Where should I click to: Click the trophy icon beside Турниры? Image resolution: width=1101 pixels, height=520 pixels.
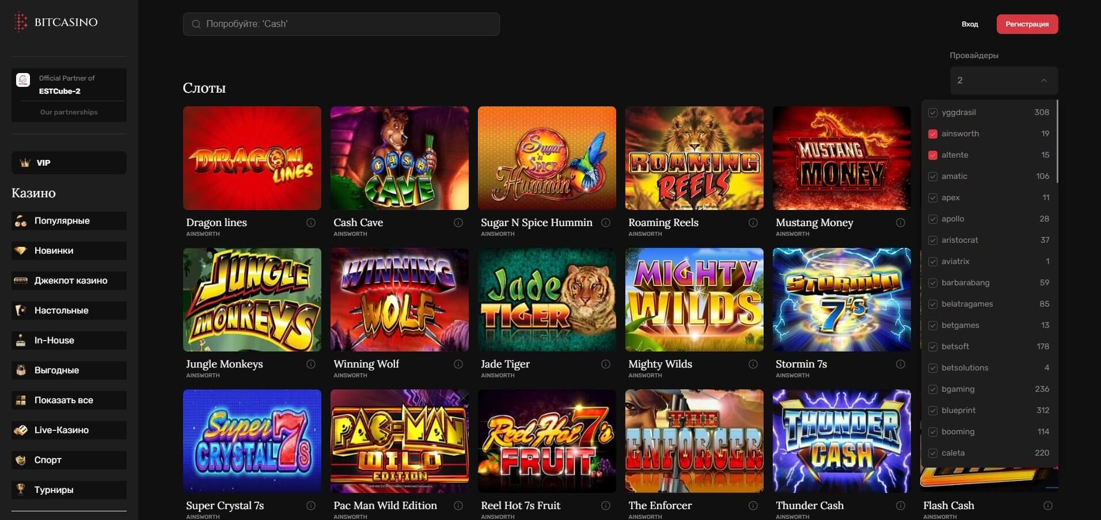point(21,490)
